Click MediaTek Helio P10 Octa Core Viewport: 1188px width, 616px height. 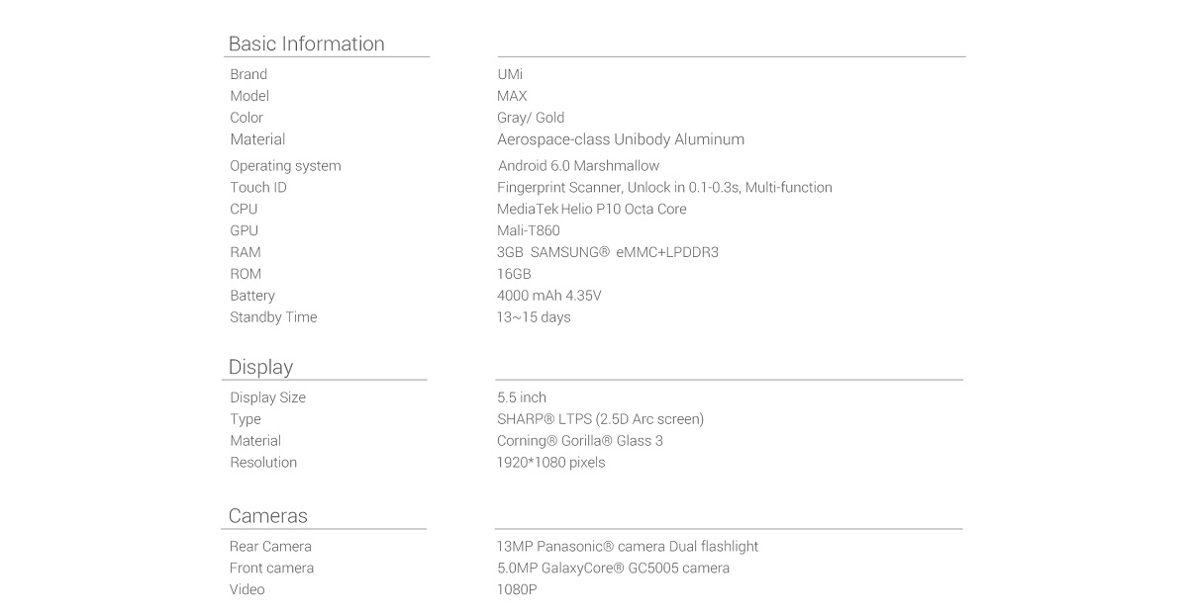coord(591,210)
